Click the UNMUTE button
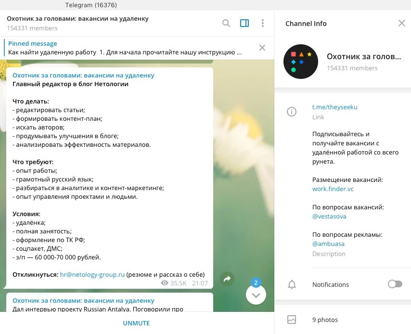 pos(136,323)
